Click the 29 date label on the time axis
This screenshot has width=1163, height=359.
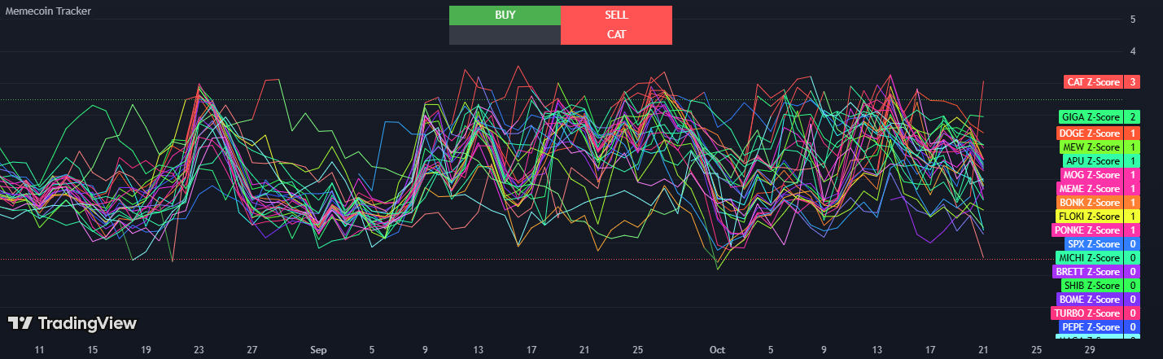coord(1090,350)
